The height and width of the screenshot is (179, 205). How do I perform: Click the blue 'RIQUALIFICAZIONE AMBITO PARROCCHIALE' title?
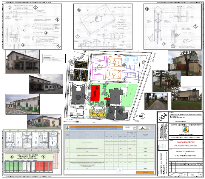coord(185,138)
